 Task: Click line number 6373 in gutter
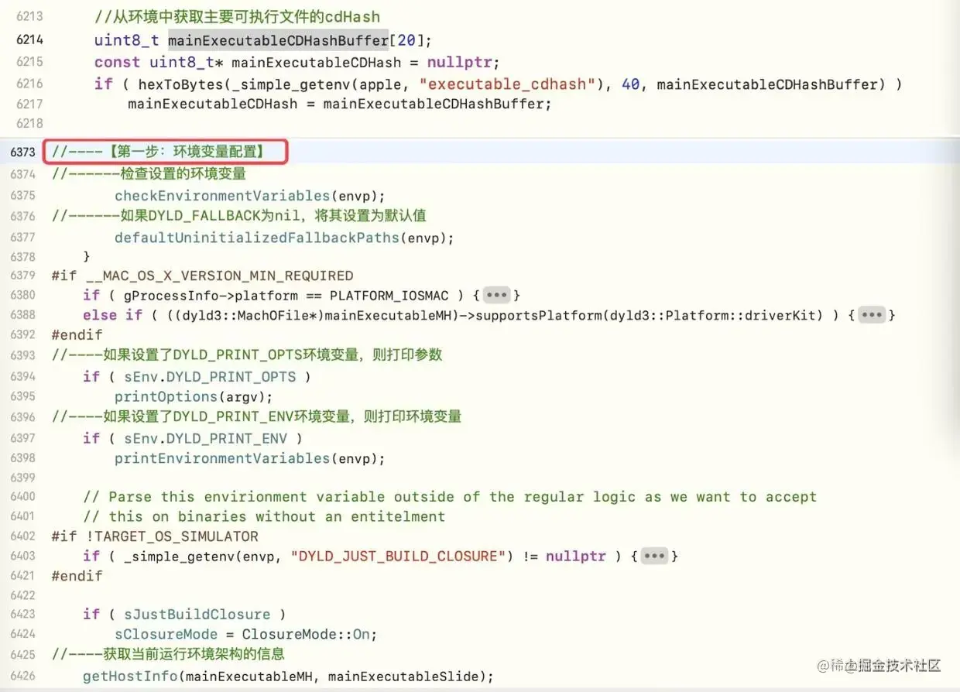pos(23,153)
